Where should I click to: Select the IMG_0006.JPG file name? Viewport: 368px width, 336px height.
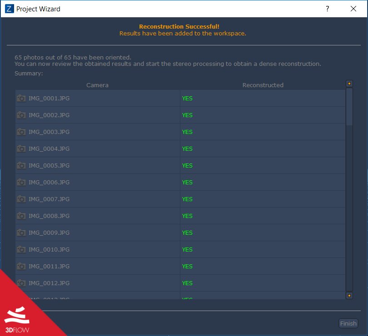pyautogui.click(x=49, y=183)
